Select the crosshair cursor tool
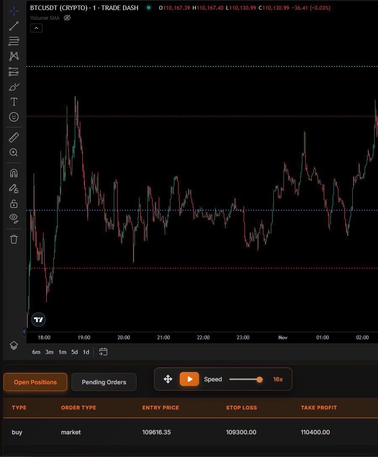This screenshot has width=378, height=457. [14, 11]
